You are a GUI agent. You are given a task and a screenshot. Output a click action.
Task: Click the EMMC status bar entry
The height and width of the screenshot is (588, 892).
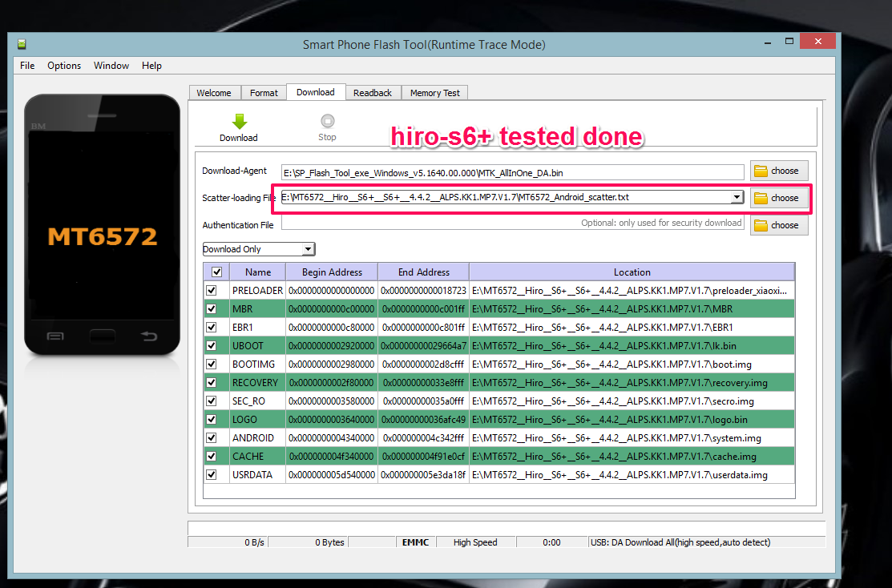(x=415, y=542)
